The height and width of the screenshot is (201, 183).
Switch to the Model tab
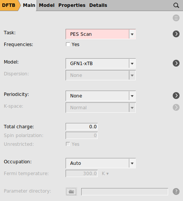click(47, 5)
